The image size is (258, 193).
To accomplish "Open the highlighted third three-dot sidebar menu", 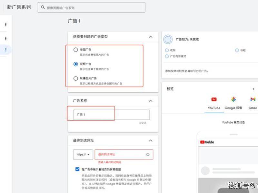I will point(6,50).
